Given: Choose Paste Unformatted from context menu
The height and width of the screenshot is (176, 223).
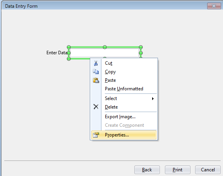Looking at the screenshot, I should coord(124,89).
